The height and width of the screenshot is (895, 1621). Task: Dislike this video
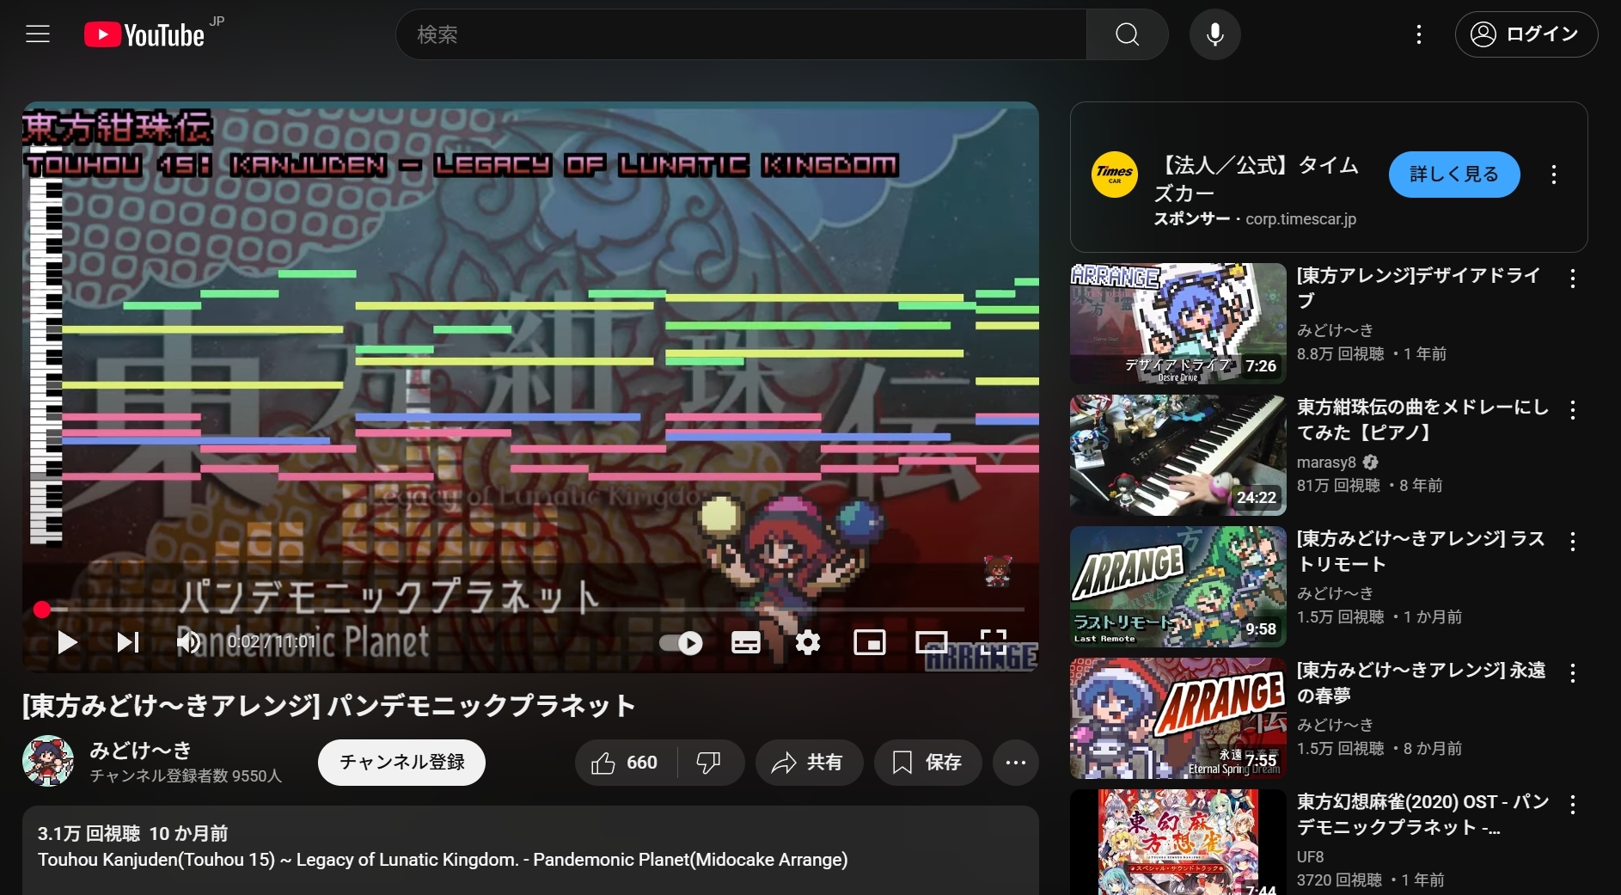[x=708, y=763]
